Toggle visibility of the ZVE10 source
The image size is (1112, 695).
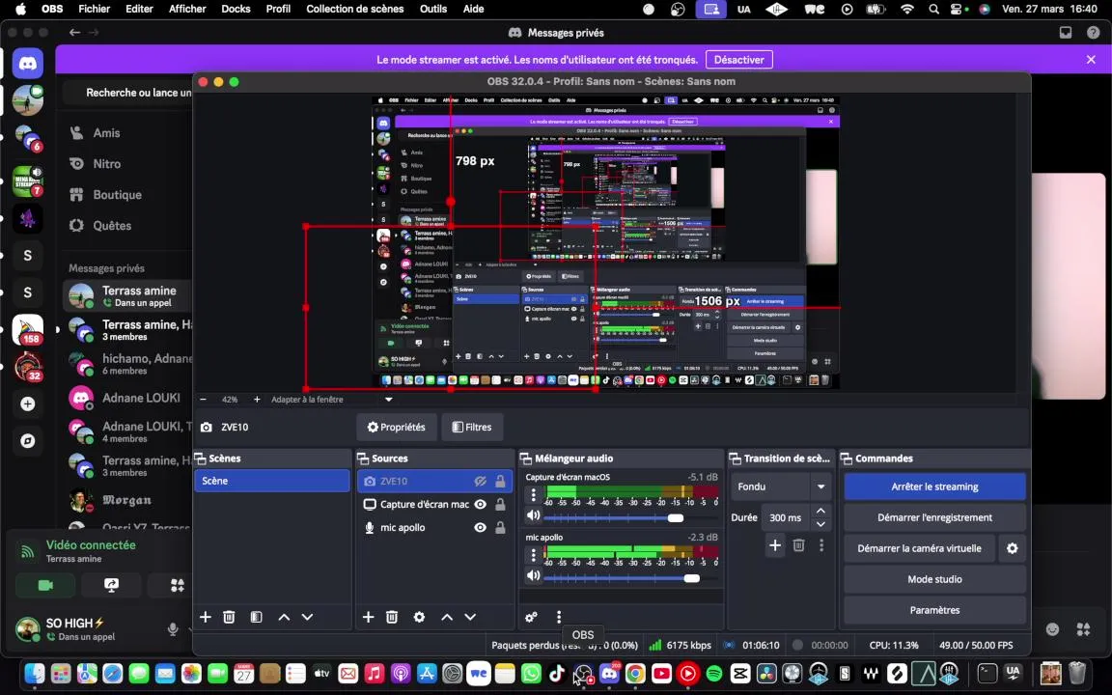coord(480,481)
